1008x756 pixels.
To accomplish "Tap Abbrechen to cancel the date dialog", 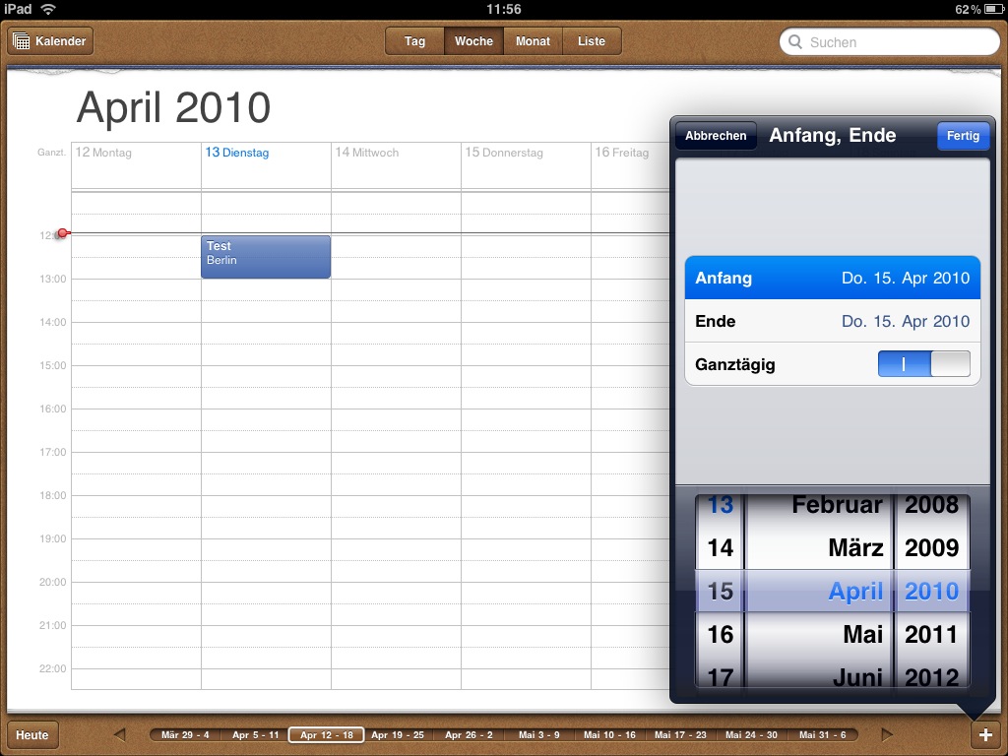I will tap(715, 135).
